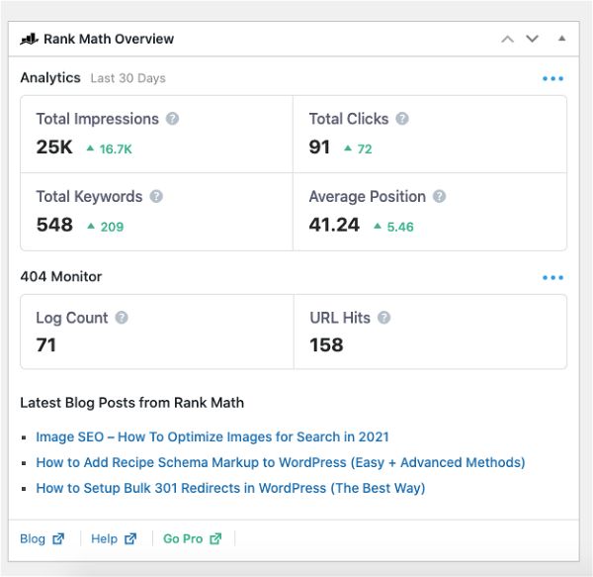Click the Total Clicks label
This screenshot has height=577, width=593.
pos(349,119)
